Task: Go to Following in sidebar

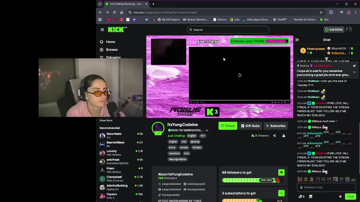Action: [x=113, y=57]
